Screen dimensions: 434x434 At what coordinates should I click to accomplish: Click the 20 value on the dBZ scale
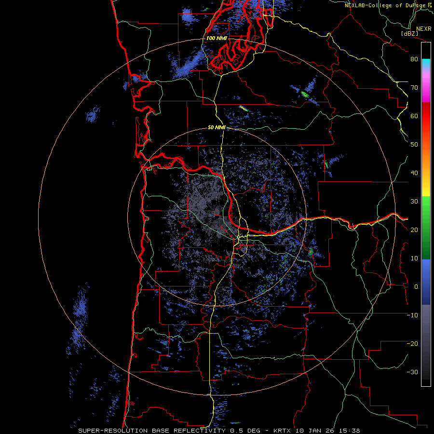point(414,230)
